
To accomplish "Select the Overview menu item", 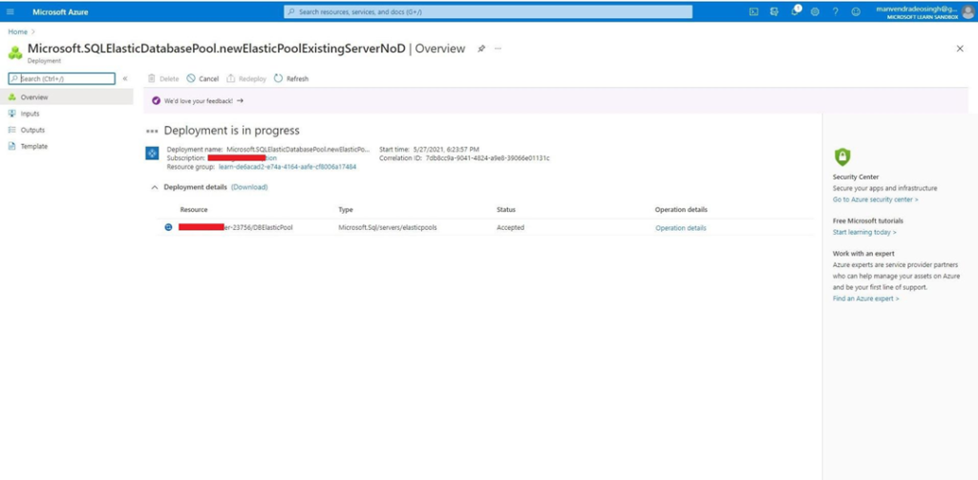I will pyautogui.click(x=66, y=97).
